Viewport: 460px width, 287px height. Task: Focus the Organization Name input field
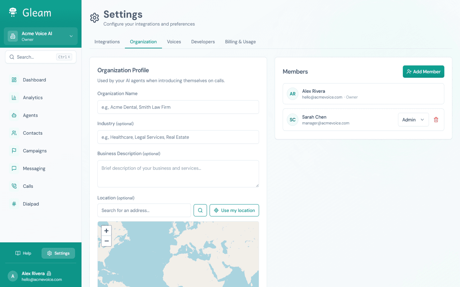(178, 107)
